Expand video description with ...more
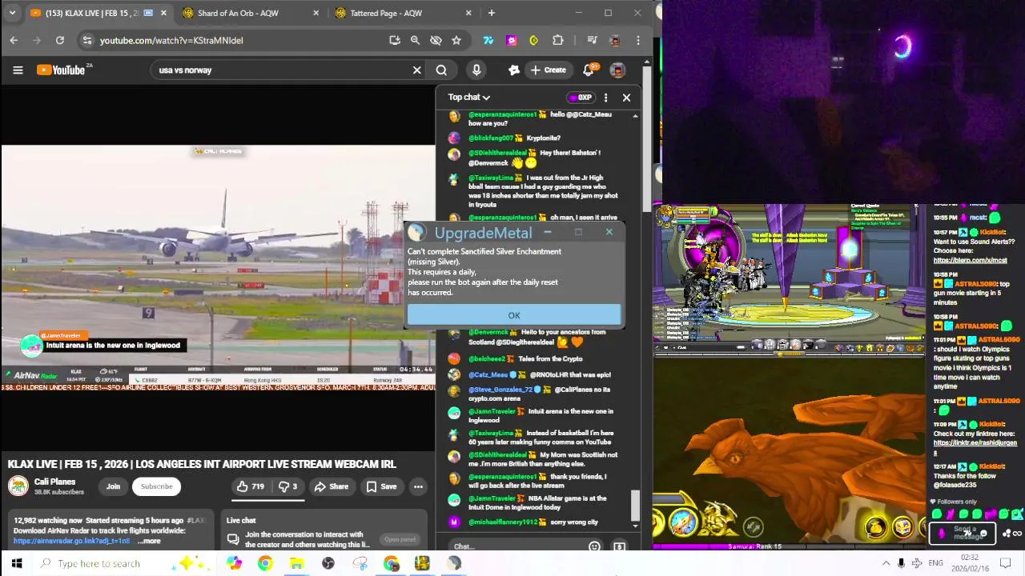The width and height of the screenshot is (1025, 576). click(150, 542)
